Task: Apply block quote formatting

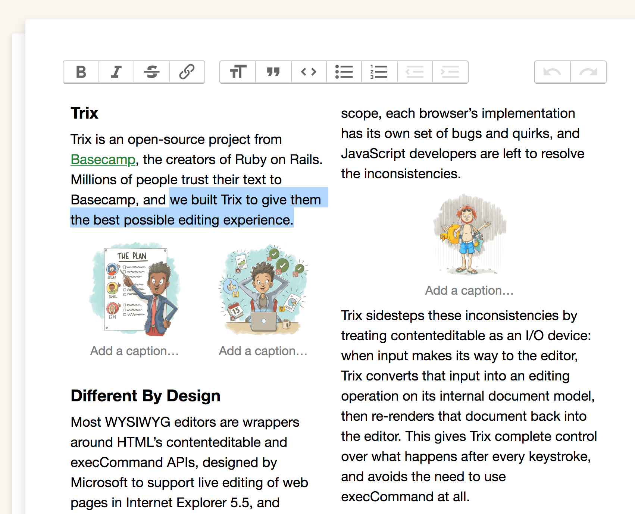Action: [273, 72]
